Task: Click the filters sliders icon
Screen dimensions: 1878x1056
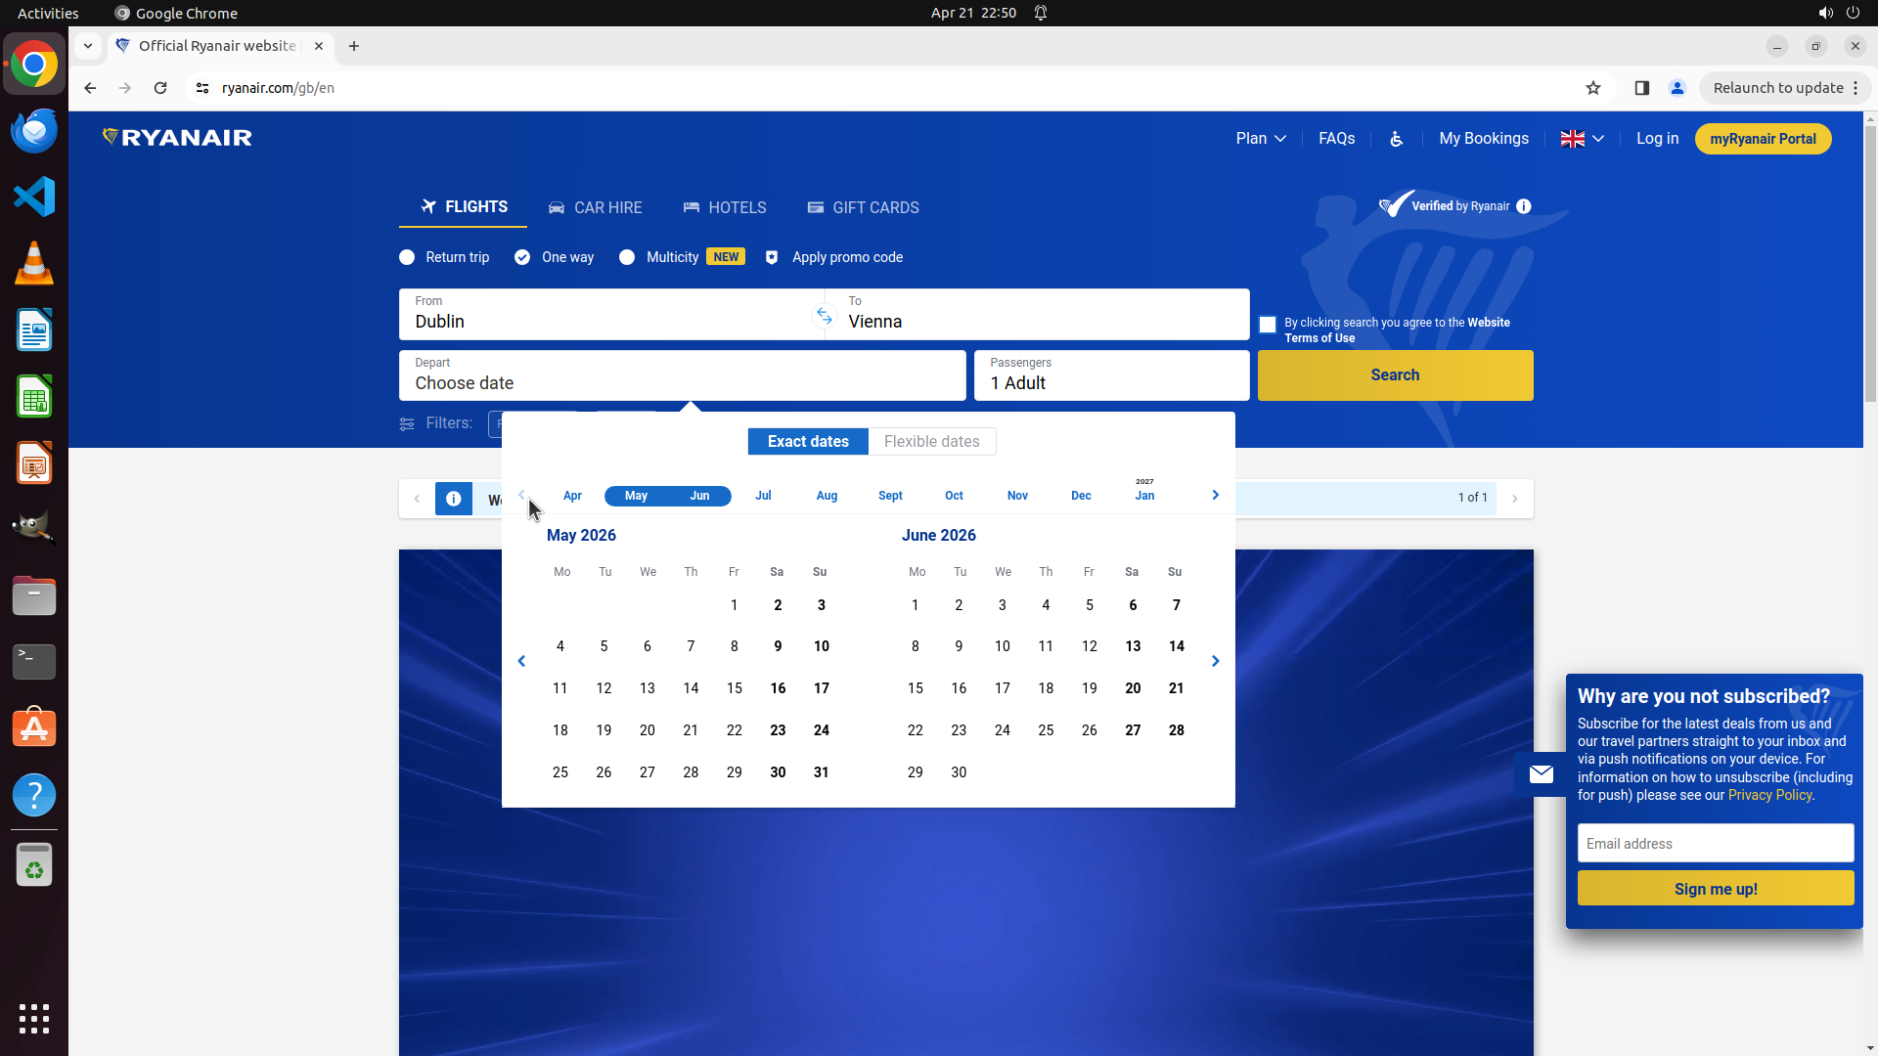Action: point(407,423)
